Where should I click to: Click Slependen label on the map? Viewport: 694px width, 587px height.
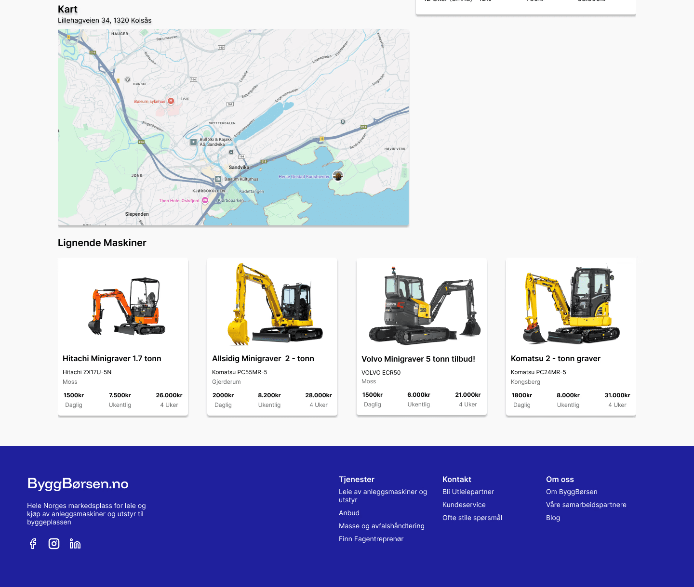[137, 214]
